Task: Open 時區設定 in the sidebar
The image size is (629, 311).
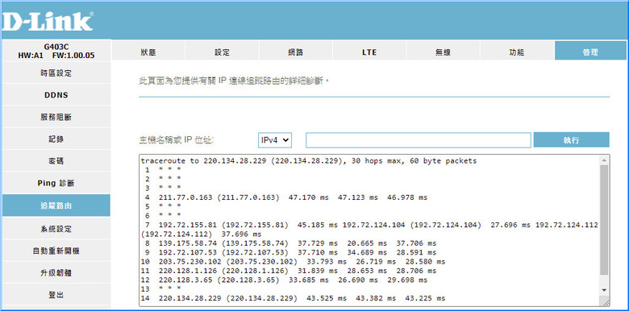Action: (56, 73)
